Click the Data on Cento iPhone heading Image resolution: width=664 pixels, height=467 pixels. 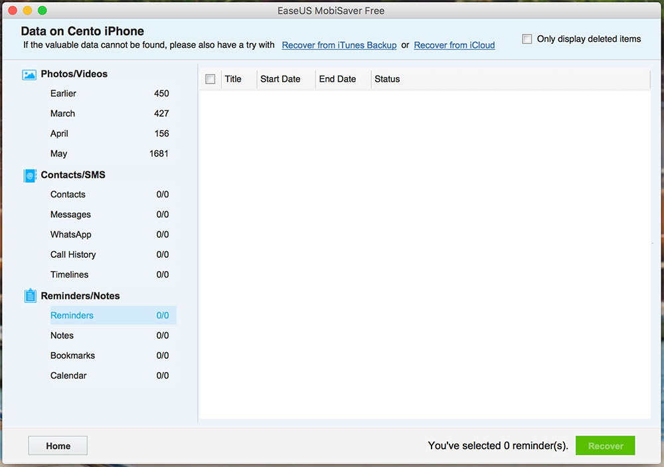point(82,31)
